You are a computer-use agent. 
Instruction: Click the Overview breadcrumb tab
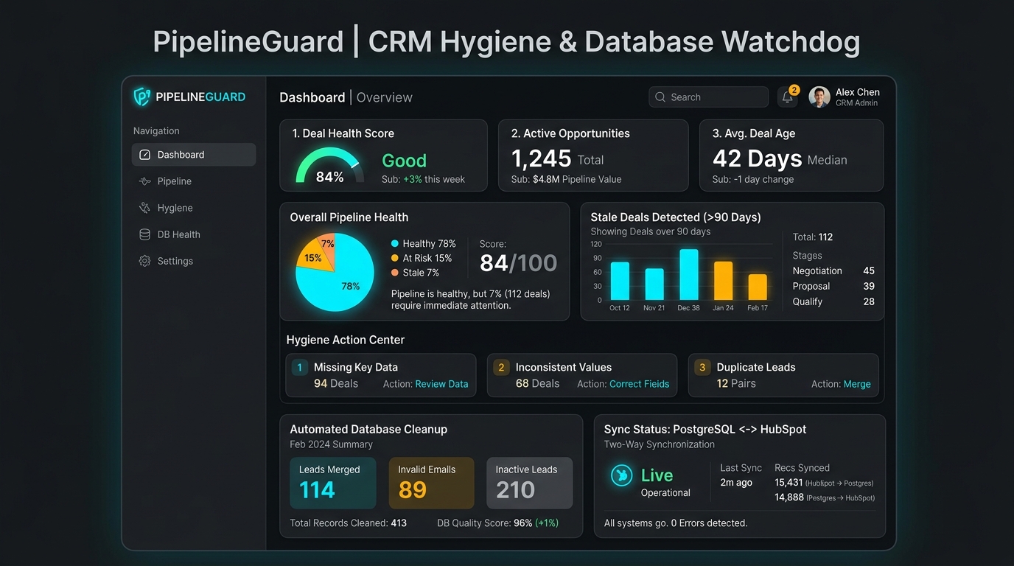[385, 97]
